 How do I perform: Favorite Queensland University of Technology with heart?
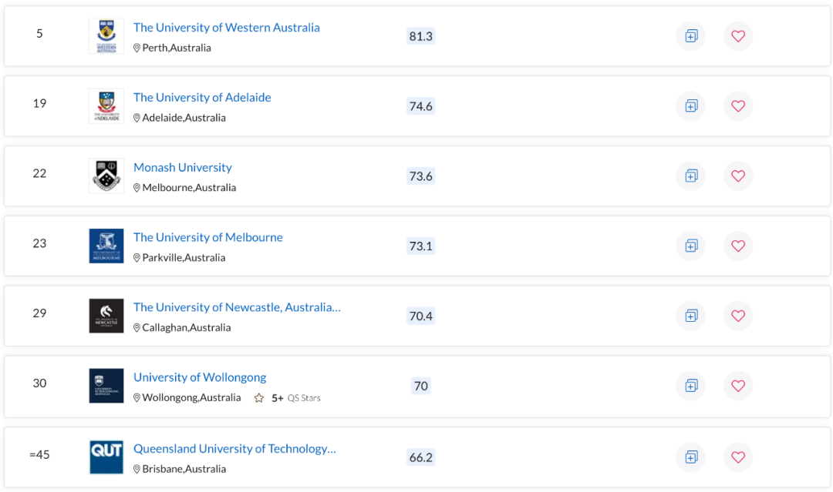click(737, 457)
